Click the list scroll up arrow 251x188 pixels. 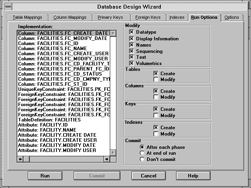tap(113, 34)
